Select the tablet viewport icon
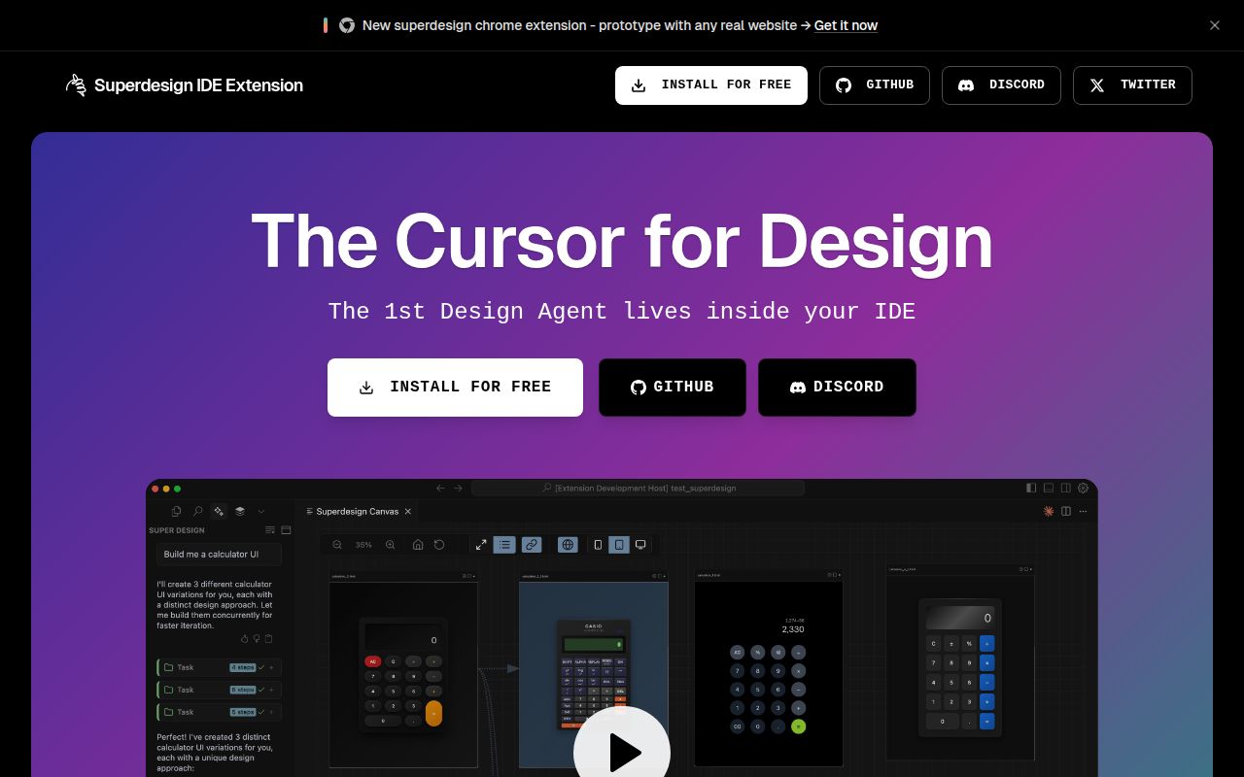The height and width of the screenshot is (777, 1244). [x=619, y=545]
